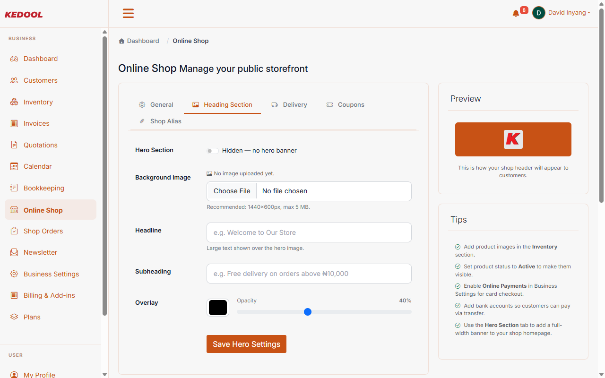Viewport: 605px width, 378px height.
Task: Open Online Shop in sidebar
Action: 51,210
